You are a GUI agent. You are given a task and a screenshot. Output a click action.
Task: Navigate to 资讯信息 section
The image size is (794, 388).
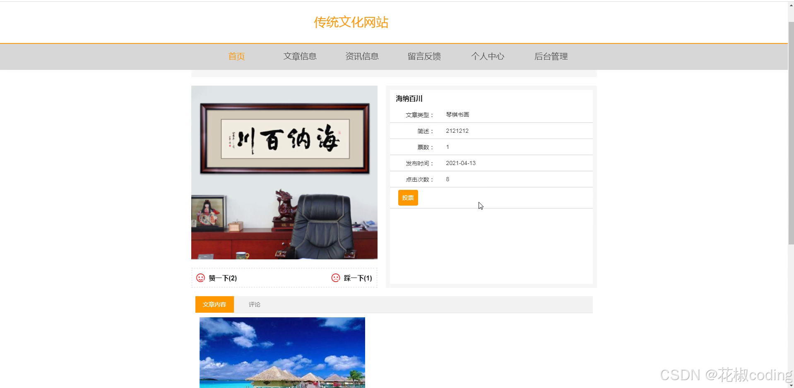click(x=362, y=56)
